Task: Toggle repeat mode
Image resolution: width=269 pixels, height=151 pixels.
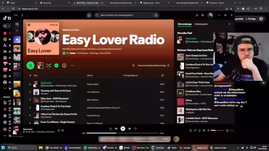Action: tap(135, 129)
